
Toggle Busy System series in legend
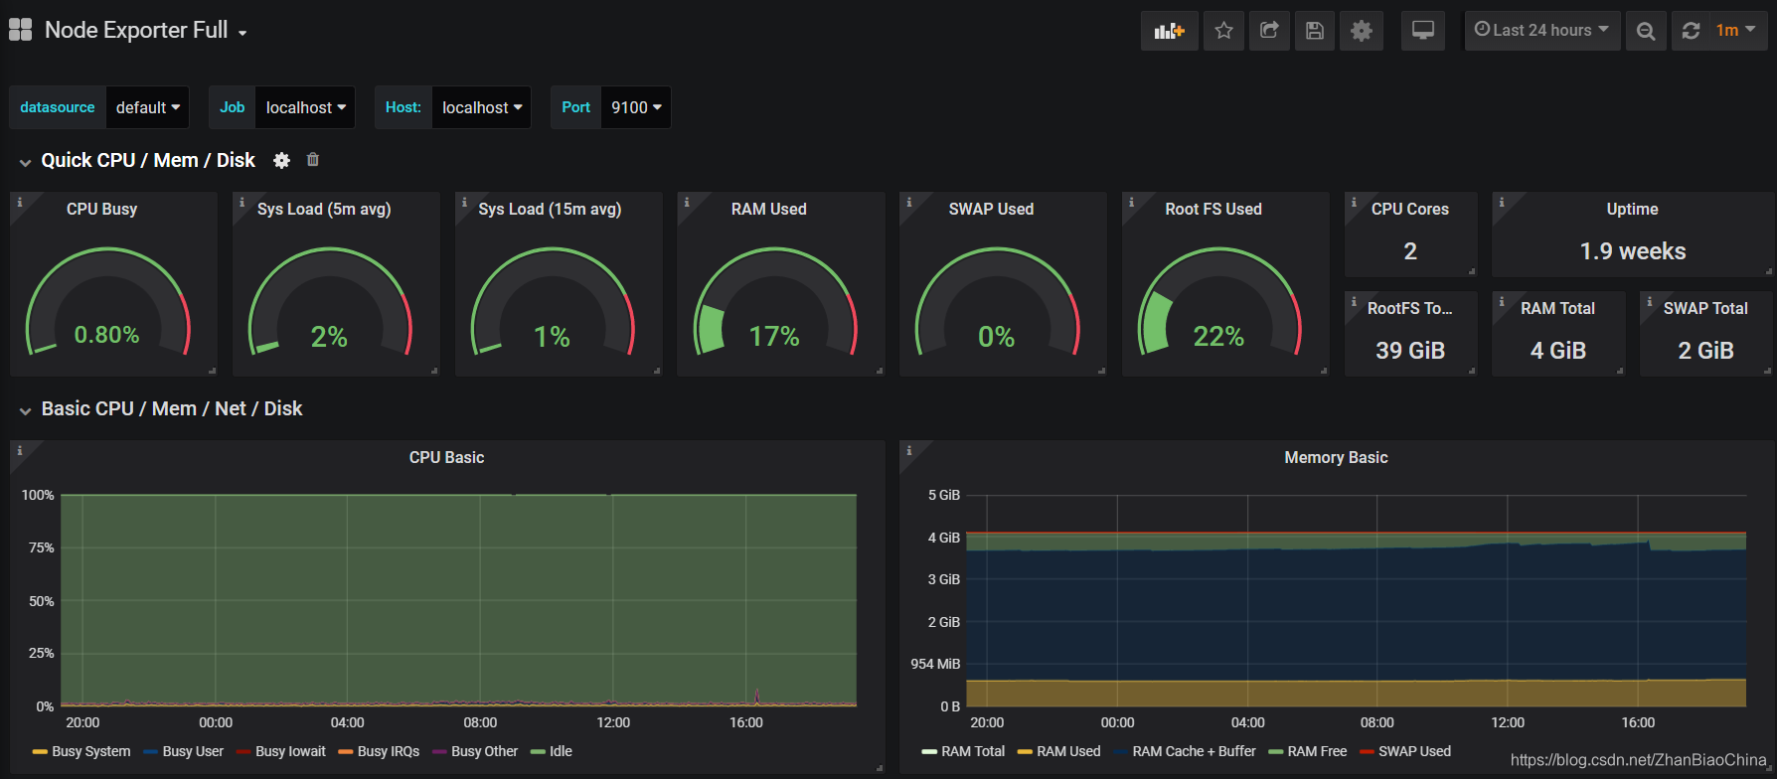(91, 751)
